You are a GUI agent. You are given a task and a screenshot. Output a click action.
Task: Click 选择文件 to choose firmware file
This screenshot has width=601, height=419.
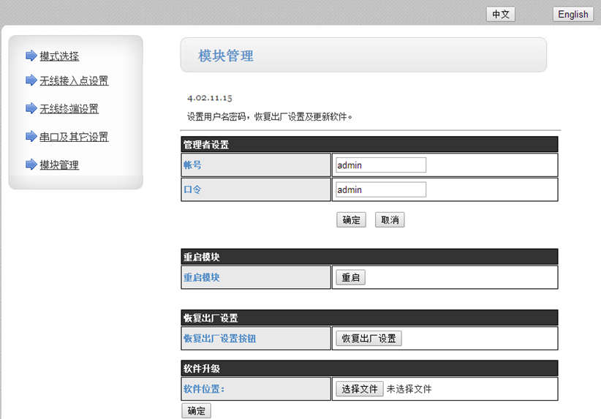[359, 389]
